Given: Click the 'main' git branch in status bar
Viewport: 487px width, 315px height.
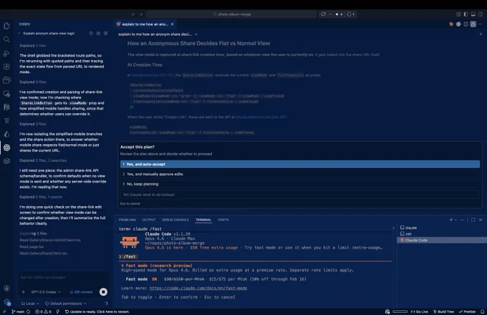Looking at the screenshot, I should (x=18, y=311).
